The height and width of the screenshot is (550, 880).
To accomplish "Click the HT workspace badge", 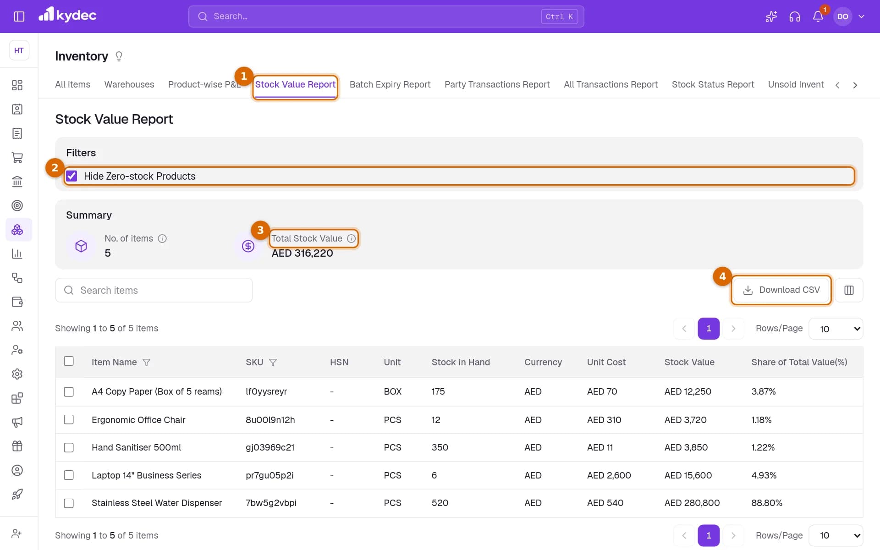I will [x=19, y=50].
